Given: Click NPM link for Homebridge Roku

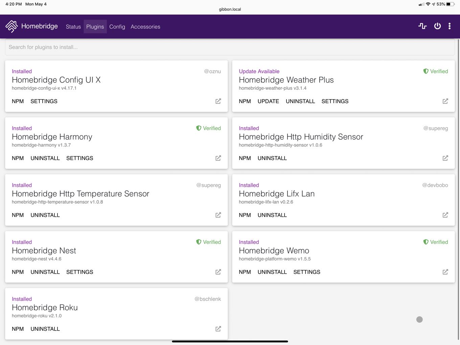Looking at the screenshot, I should click(x=18, y=328).
